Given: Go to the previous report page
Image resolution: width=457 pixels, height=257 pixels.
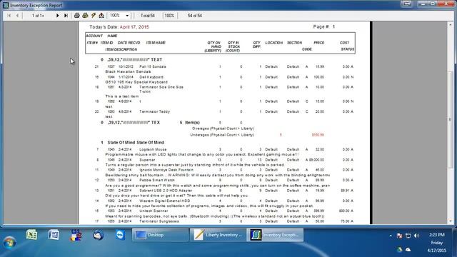Looking at the screenshot, I should [x=17, y=16].
